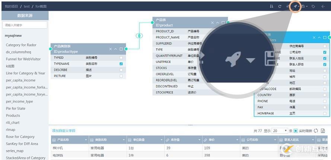Screen dimensions: 331x160
Task: Check the TYPEID field checkbox
Action: (121, 58)
